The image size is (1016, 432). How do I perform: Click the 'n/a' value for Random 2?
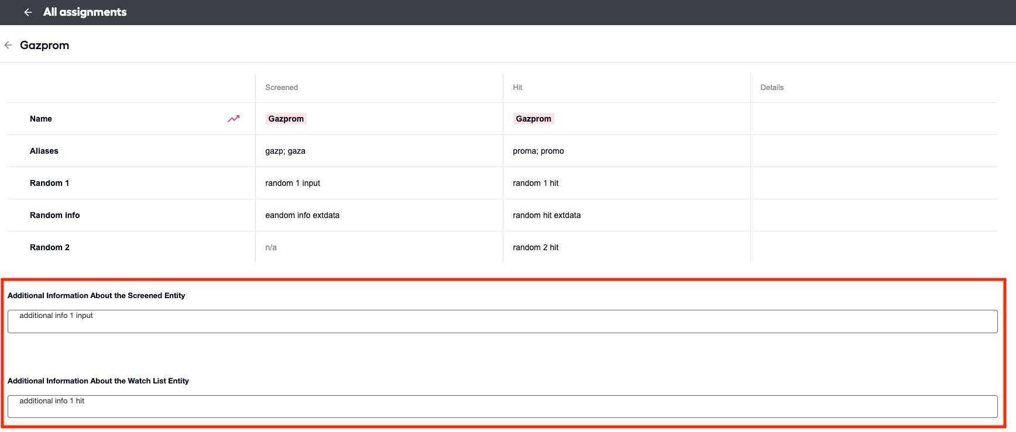click(x=271, y=247)
